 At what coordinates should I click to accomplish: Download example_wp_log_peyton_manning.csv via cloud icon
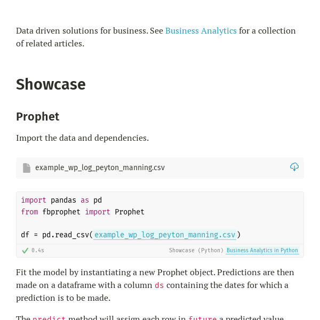(294, 167)
